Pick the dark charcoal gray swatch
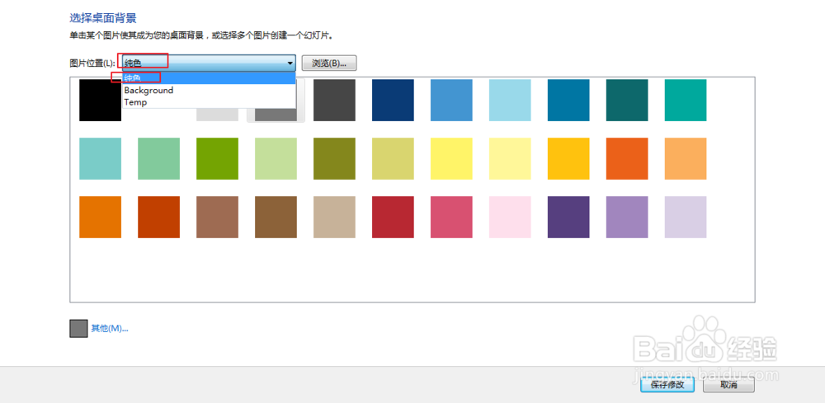825x403 pixels. click(335, 100)
